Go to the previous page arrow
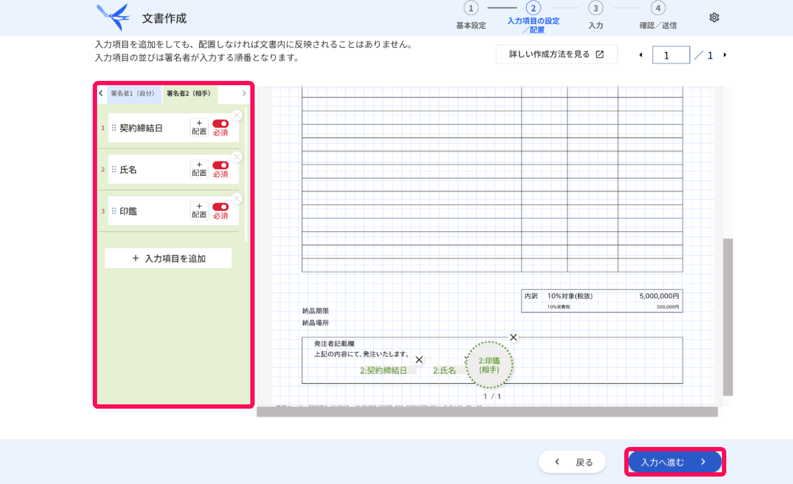793x484 pixels. tap(640, 55)
